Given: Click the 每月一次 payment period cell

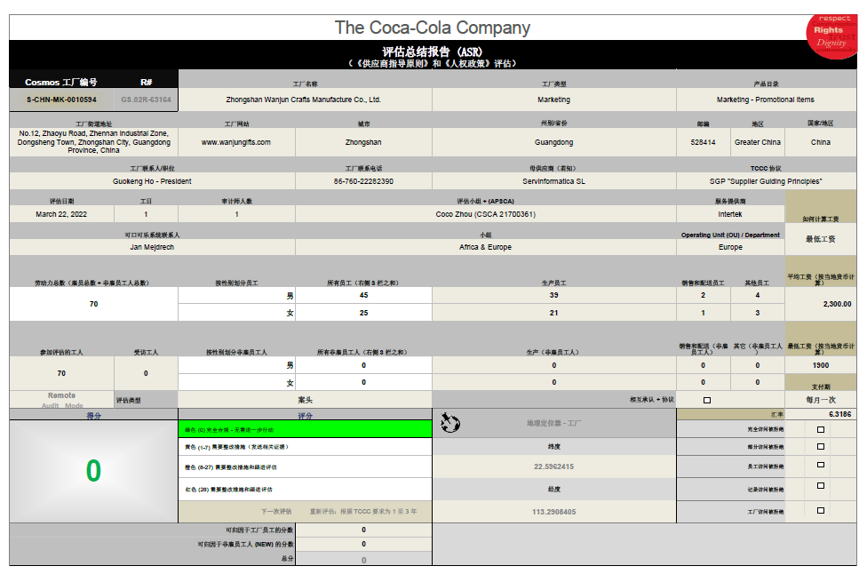Looking at the screenshot, I should pyautogui.click(x=821, y=400).
